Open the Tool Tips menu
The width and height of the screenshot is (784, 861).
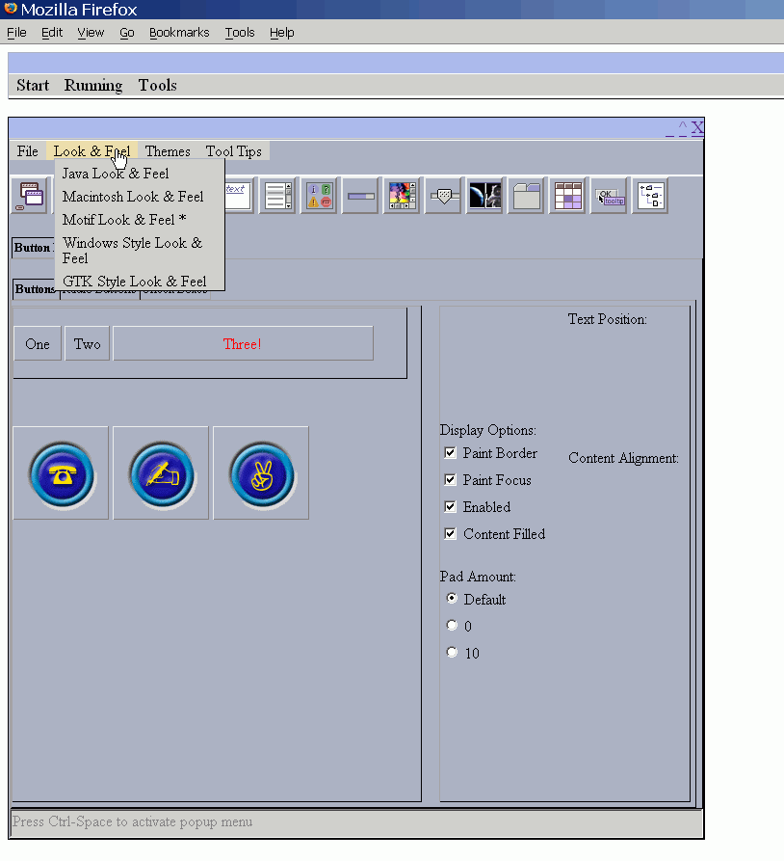pos(233,151)
